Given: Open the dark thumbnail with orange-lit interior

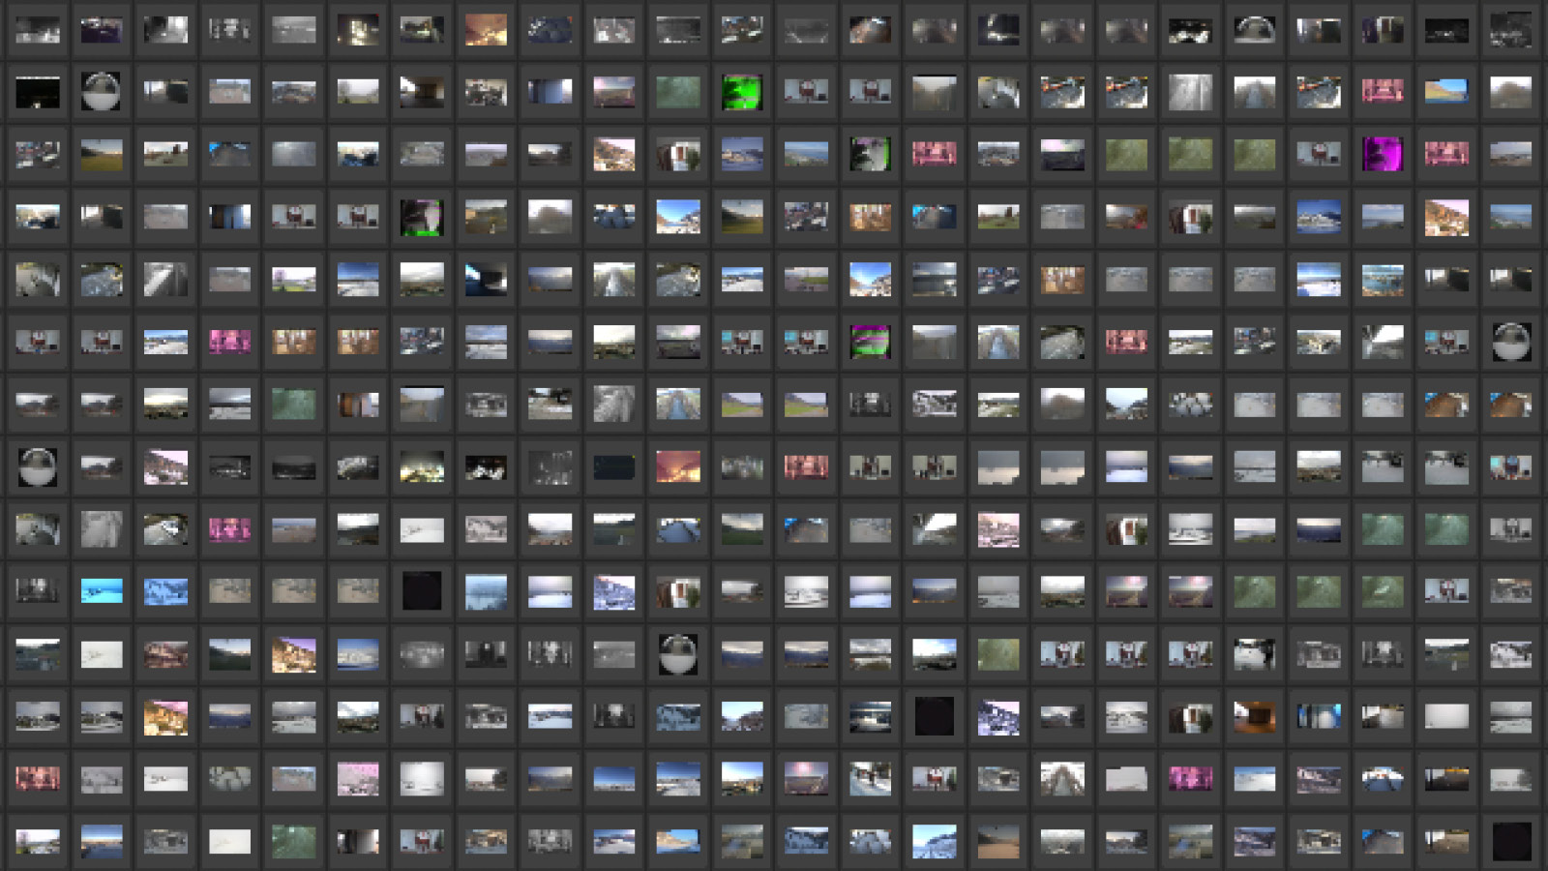Looking at the screenshot, I should pyautogui.click(x=1254, y=717).
